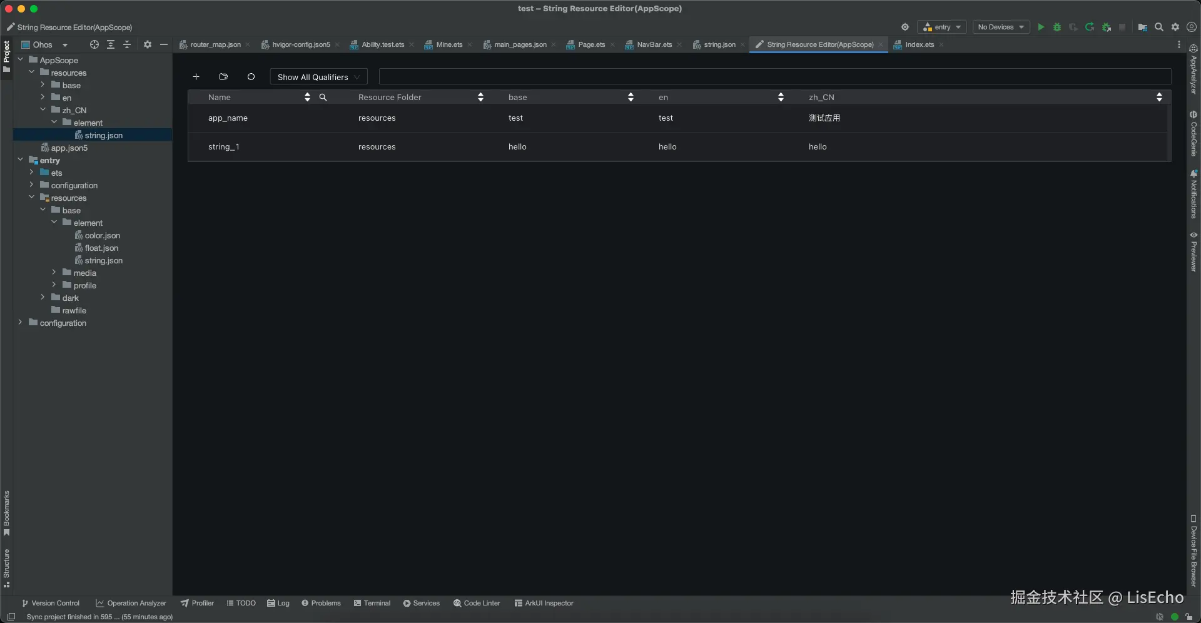
Task: Sort by the Name column arrows
Action: pyautogui.click(x=307, y=97)
